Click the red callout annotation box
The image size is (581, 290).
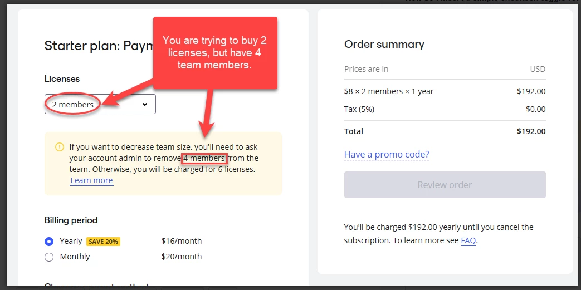coord(215,53)
